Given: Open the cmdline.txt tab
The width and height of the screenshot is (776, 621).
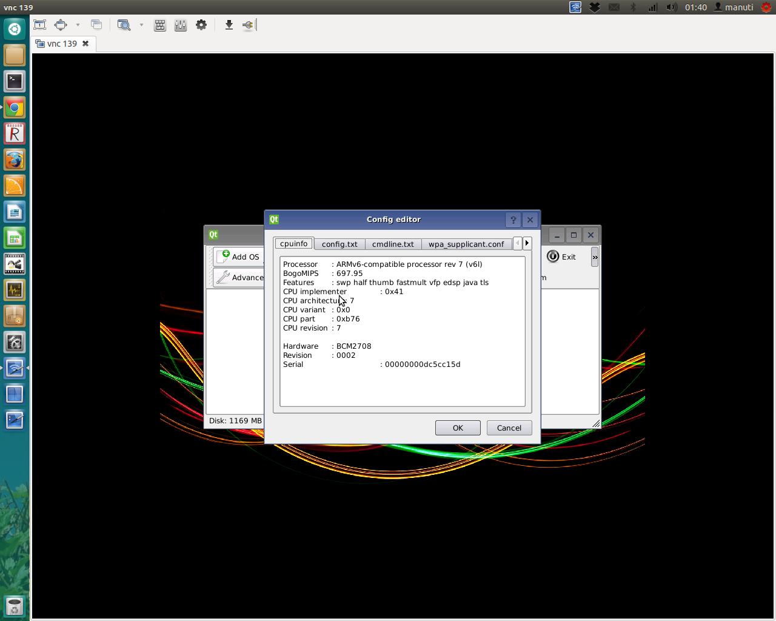Looking at the screenshot, I should [393, 244].
